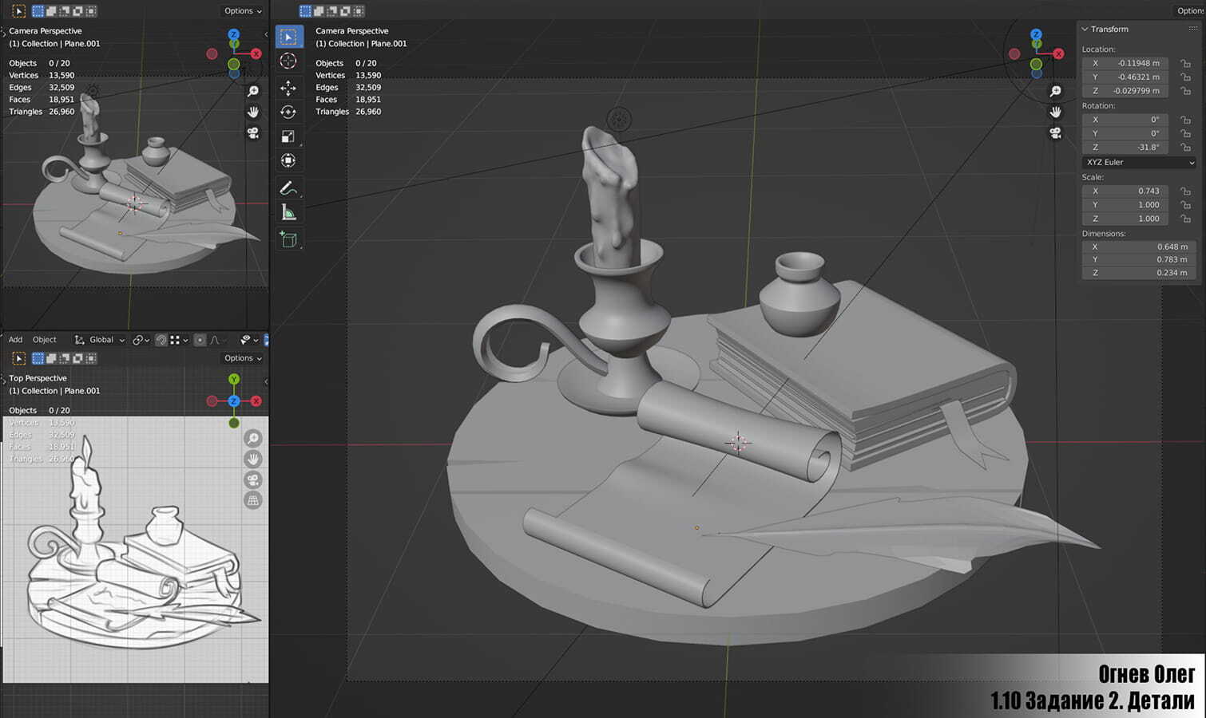
Task: Click Options button in Top Perspective viewport
Action: click(x=242, y=358)
